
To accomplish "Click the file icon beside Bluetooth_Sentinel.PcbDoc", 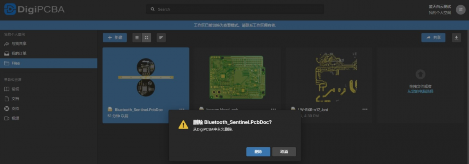I will click(110, 109).
